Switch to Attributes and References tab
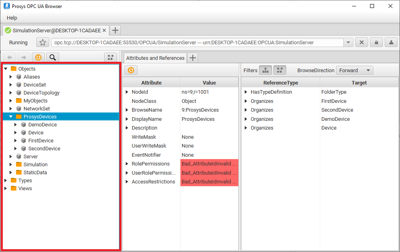 (x=155, y=58)
